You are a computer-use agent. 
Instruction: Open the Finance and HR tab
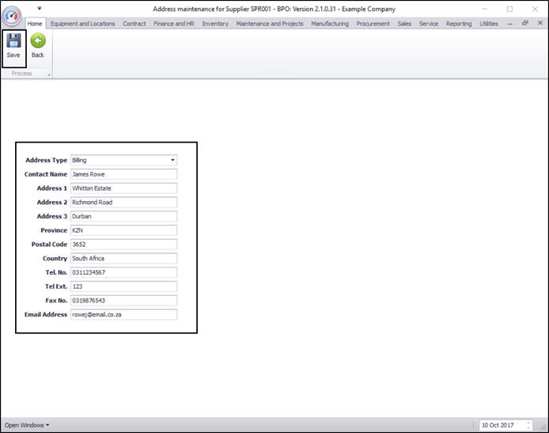point(174,24)
